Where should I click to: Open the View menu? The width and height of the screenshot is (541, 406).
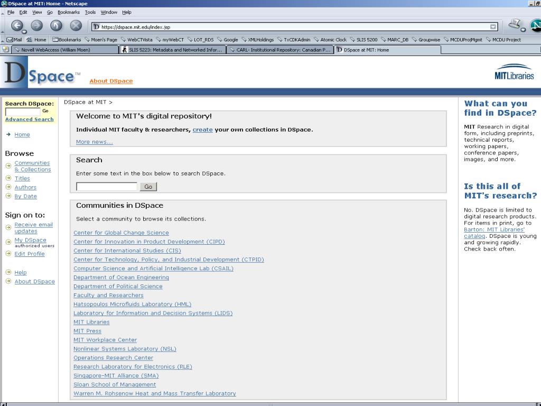37,12
